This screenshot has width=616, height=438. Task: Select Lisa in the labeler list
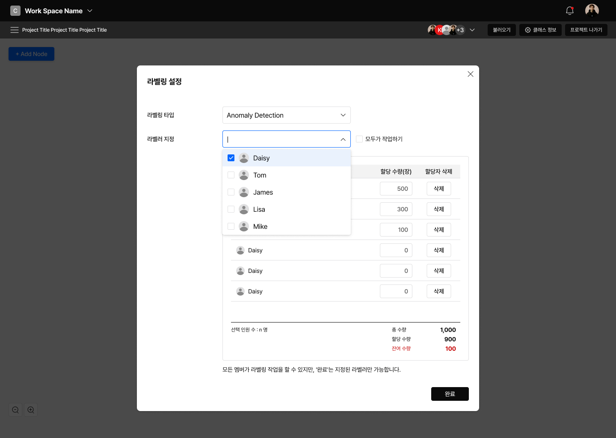point(287,209)
